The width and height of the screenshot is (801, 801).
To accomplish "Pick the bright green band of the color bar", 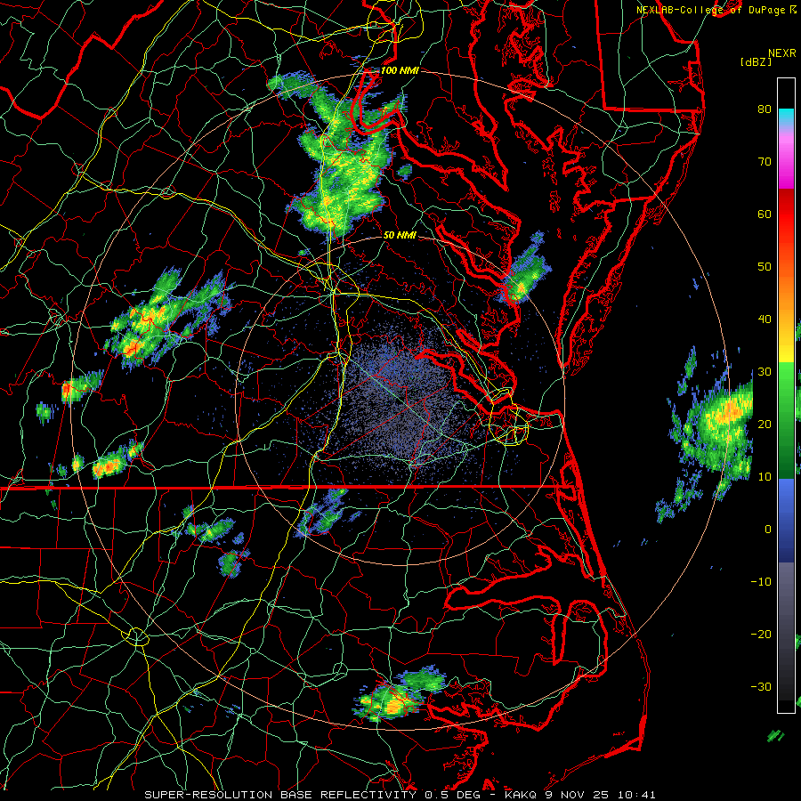I will [786, 388].
